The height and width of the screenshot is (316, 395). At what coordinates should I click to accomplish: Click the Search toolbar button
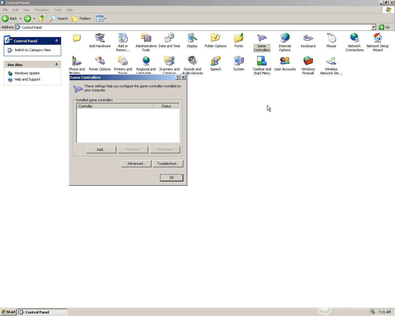tap(59, 19)
